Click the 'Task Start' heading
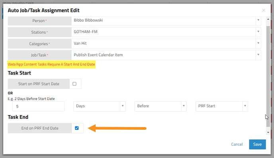274x158 pixels. [x=19, y=73]
